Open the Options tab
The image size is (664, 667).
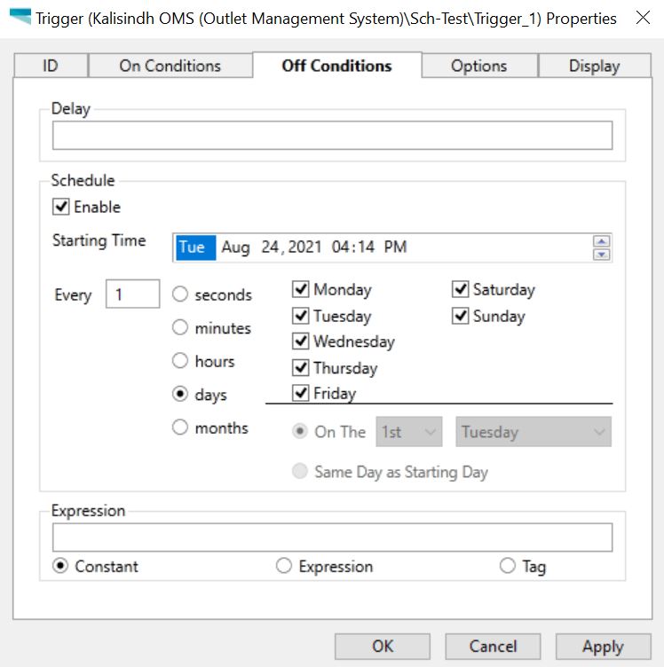pyautogui.click(x=478, y=66)
